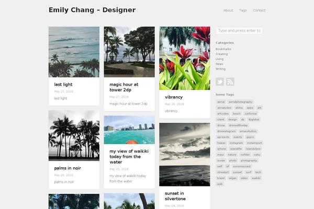The width and height of the screenshot is (314, 209).
Task: Select the 'nofilter' tag
Action: 245,155
